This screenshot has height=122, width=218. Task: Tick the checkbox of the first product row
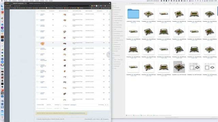coord(37,14)
